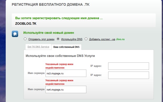Click the ZOOBLOG.TK domain name text

tap(26, 24)
